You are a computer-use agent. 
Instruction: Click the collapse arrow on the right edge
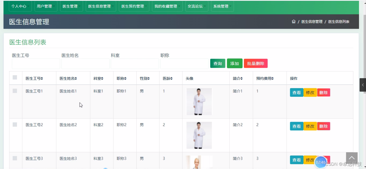(363, 85)
